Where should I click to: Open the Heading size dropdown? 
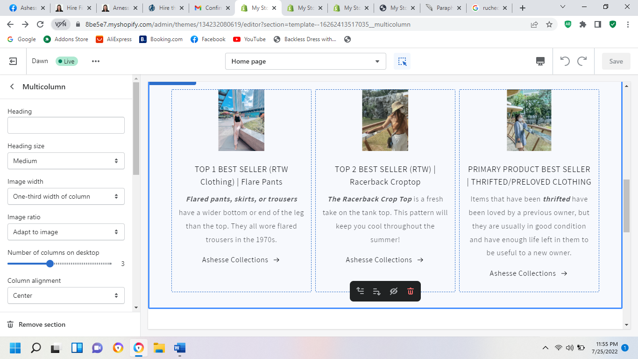point(66,161)
